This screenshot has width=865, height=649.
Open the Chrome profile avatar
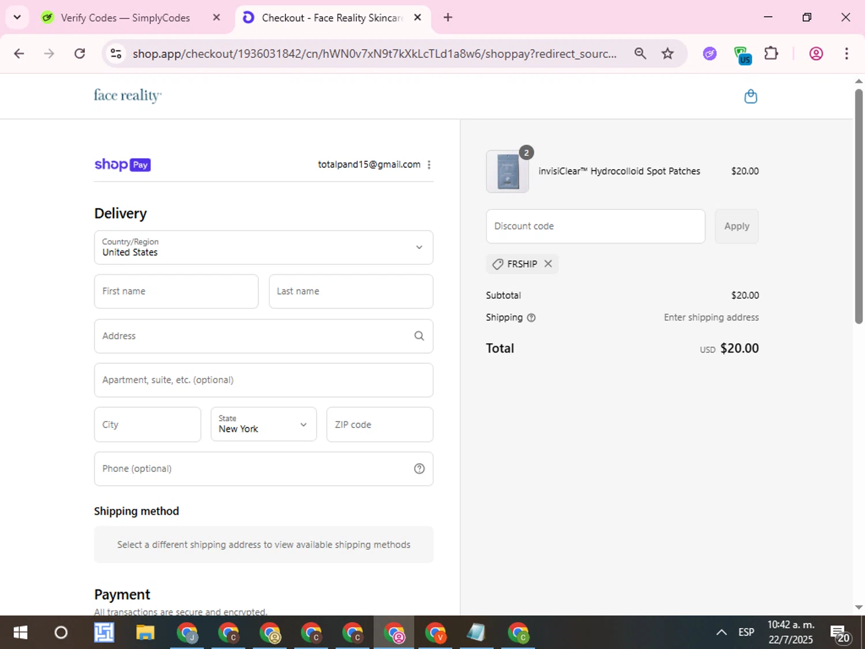[x=816, y=54]
